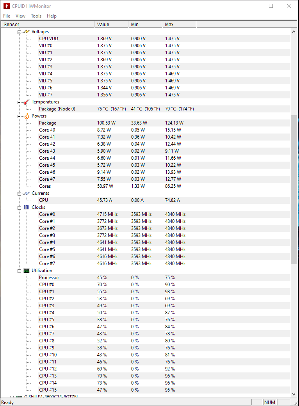Click the Powers flame icon
The width and height of the screenshot is (299, 406).
pyautogui.click(x=27, y=116)
